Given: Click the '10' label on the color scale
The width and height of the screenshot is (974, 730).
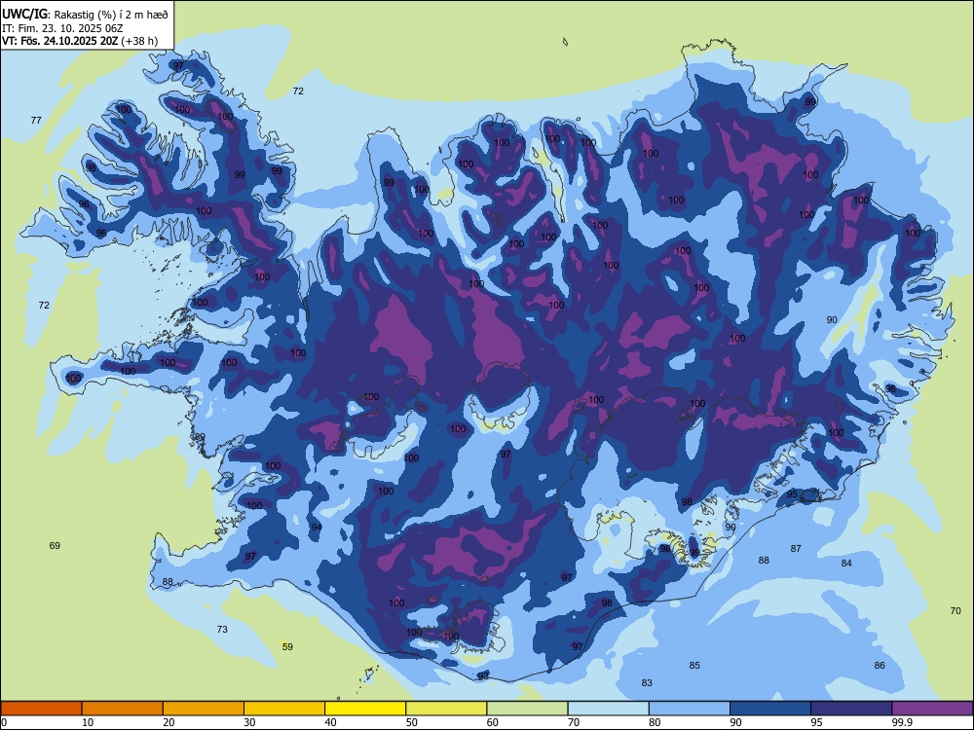Looking at the screenshot, I should (x=88, y=722).
